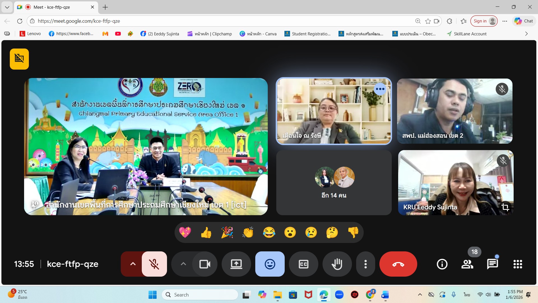
Task: Send the thumbs up reaction emoji
Action: (206, 233)
